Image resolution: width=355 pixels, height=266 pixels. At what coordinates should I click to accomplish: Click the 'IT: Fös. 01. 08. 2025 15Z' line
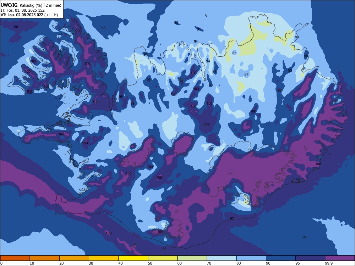pyautogui.click(x=23, y=10)
